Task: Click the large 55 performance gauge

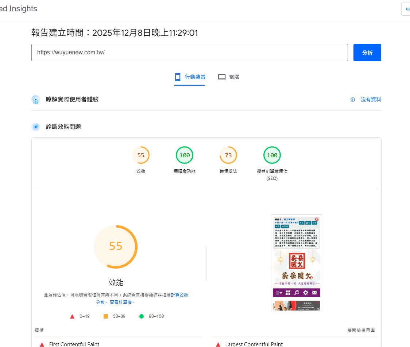Action: [116, 247]
